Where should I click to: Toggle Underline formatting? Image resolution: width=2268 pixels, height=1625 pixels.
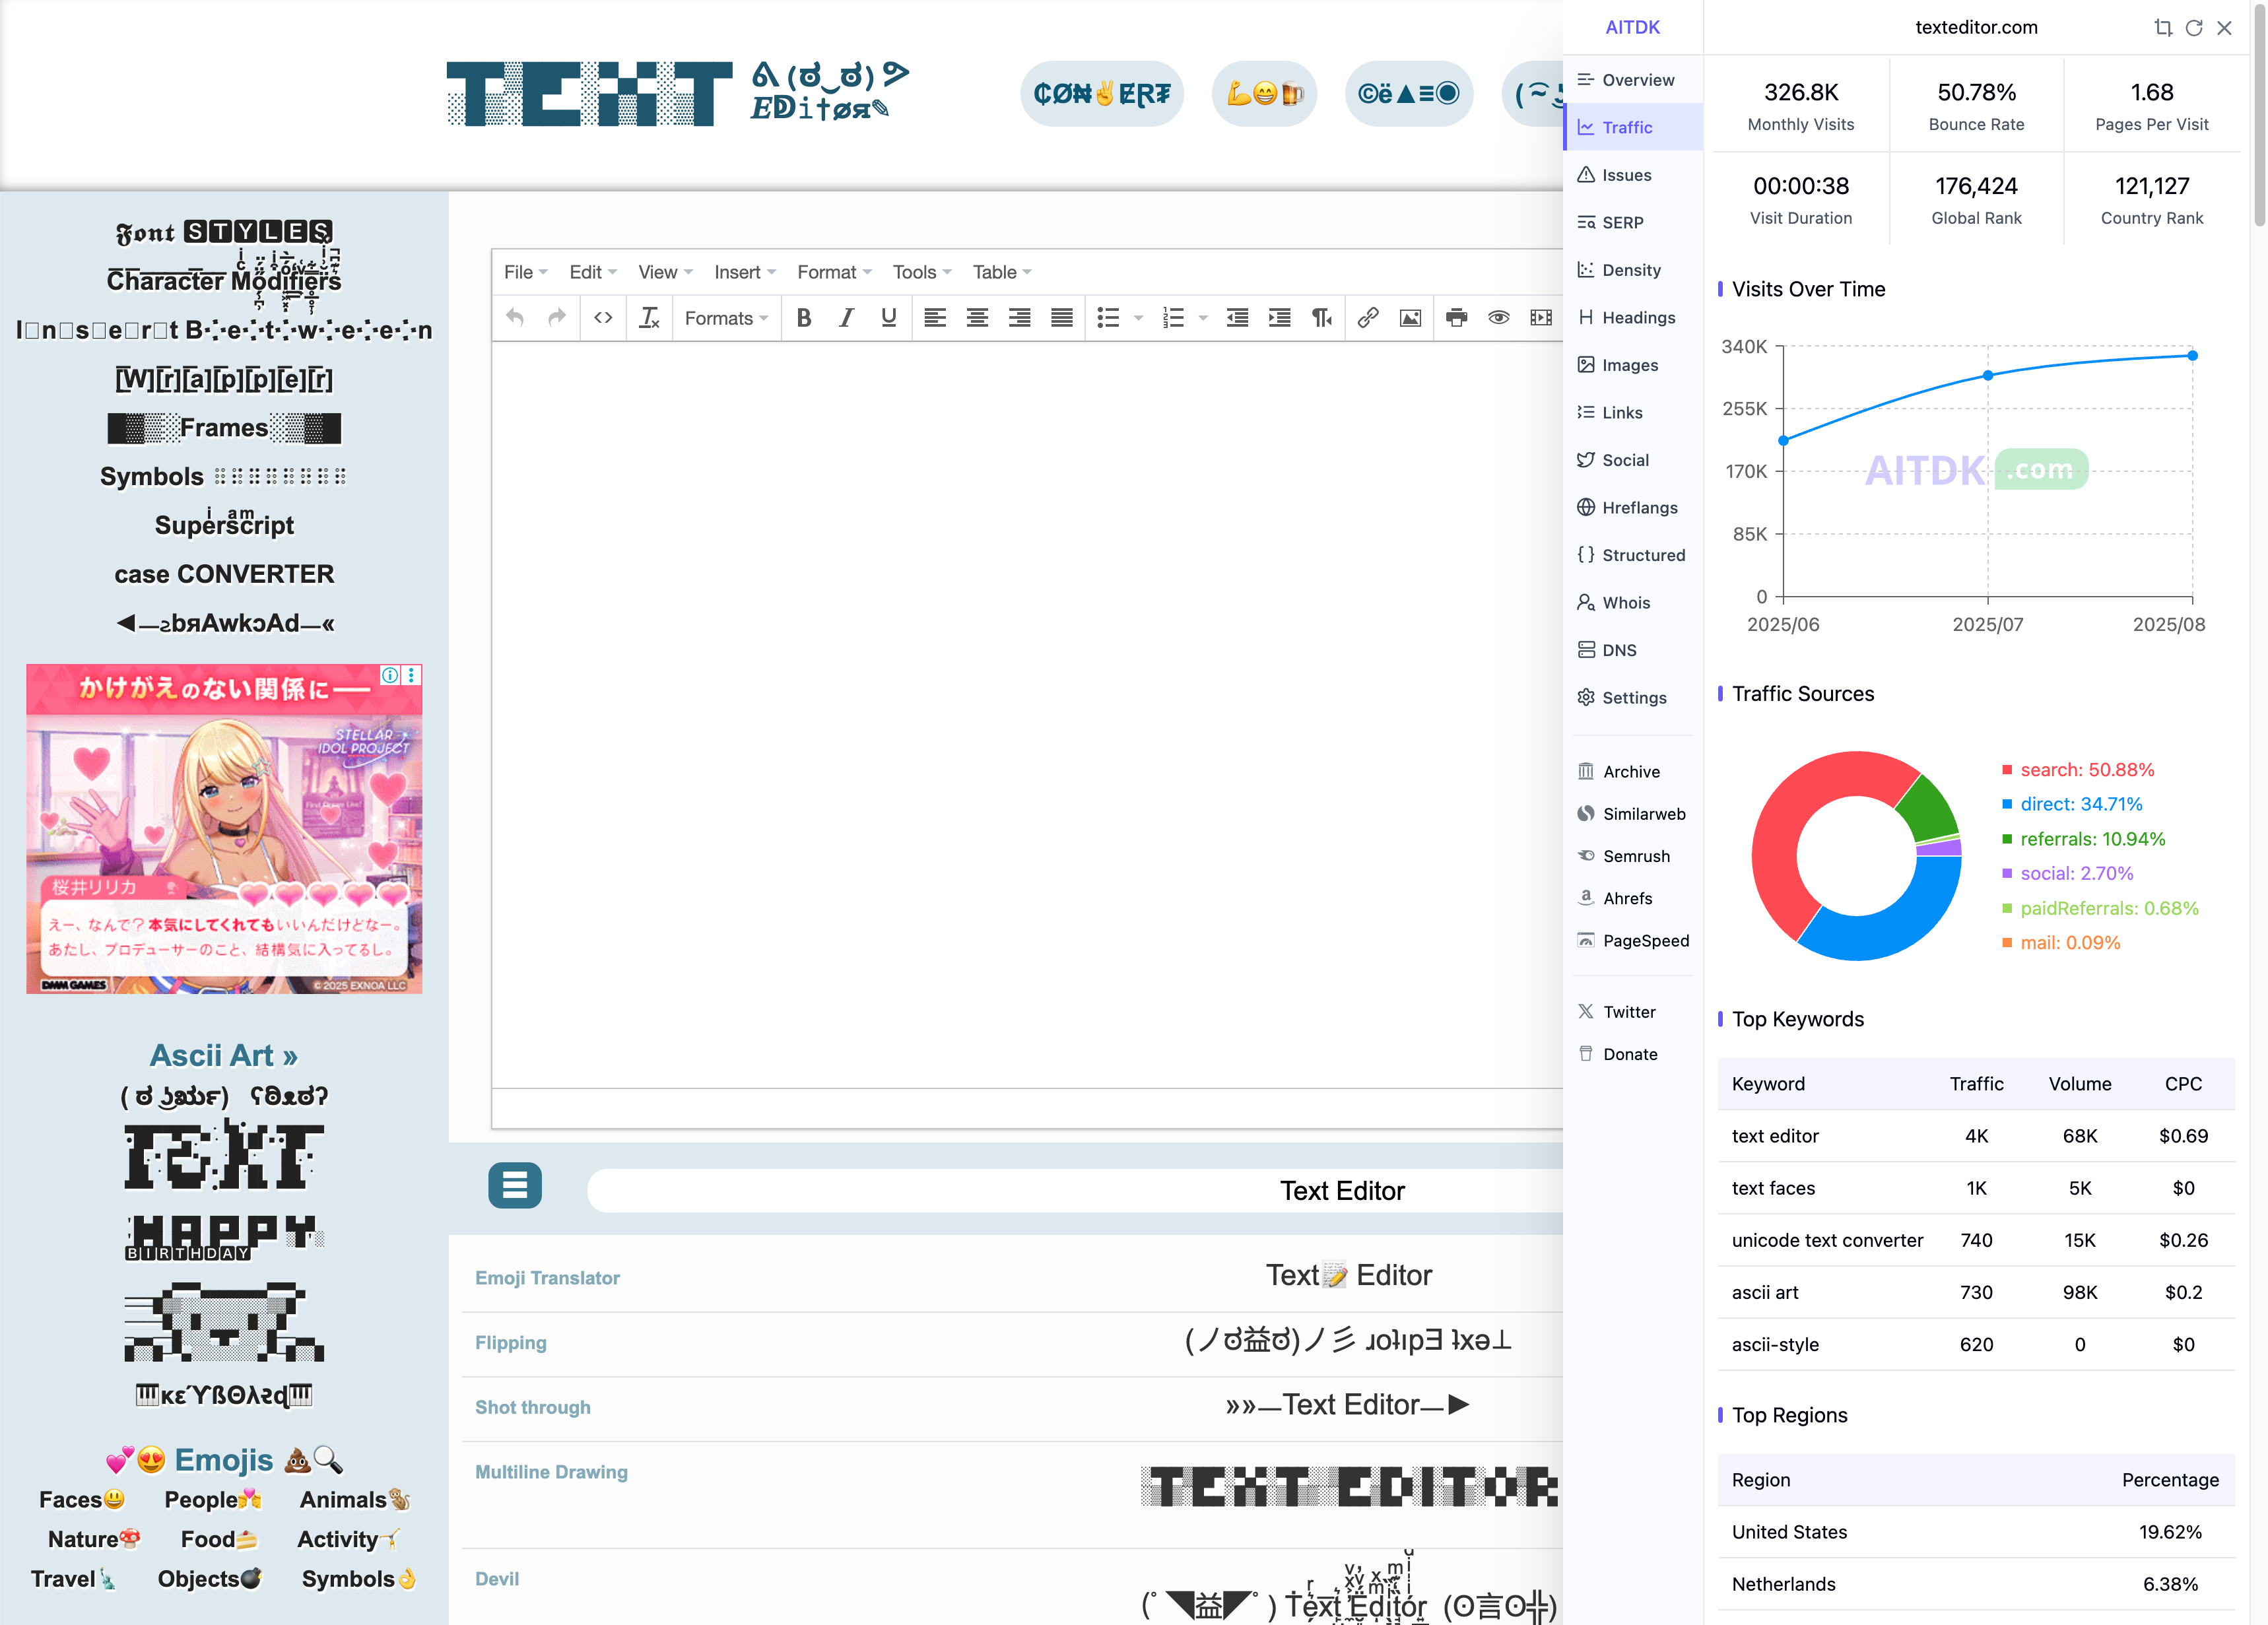pos(888,318)
